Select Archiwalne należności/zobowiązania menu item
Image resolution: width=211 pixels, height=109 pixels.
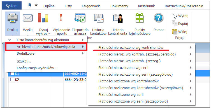pyautogui.click(x=46, y=47)
